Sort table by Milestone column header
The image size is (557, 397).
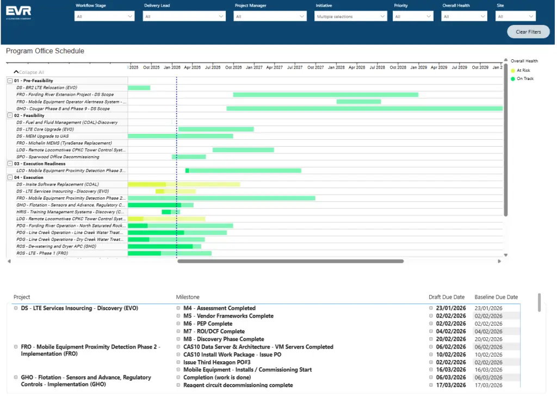188,297
